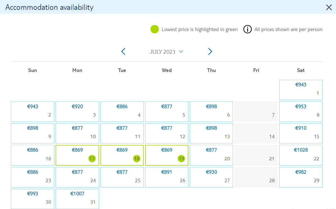
Task: Select July 30 at €993
Action: (x=33, y=199)
